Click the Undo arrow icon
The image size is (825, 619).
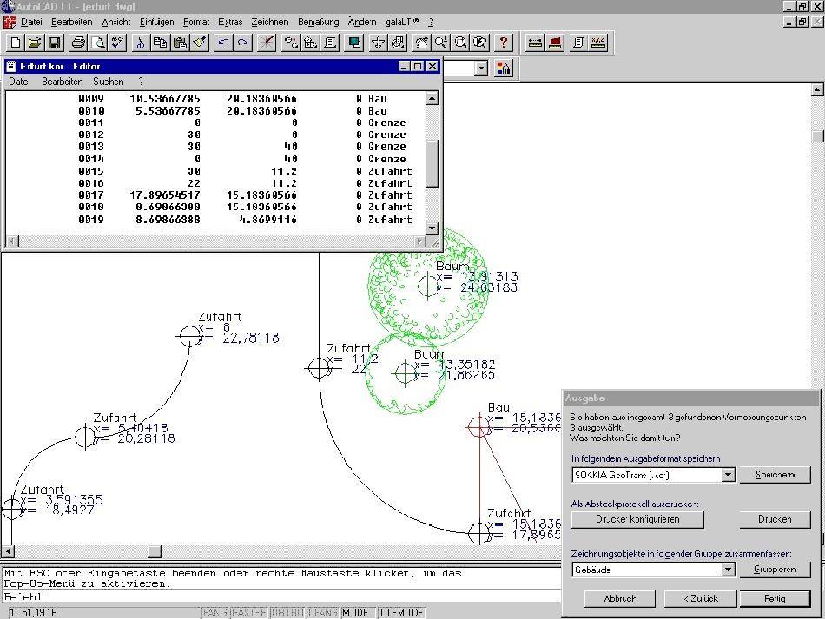click(x=223, y=43)
